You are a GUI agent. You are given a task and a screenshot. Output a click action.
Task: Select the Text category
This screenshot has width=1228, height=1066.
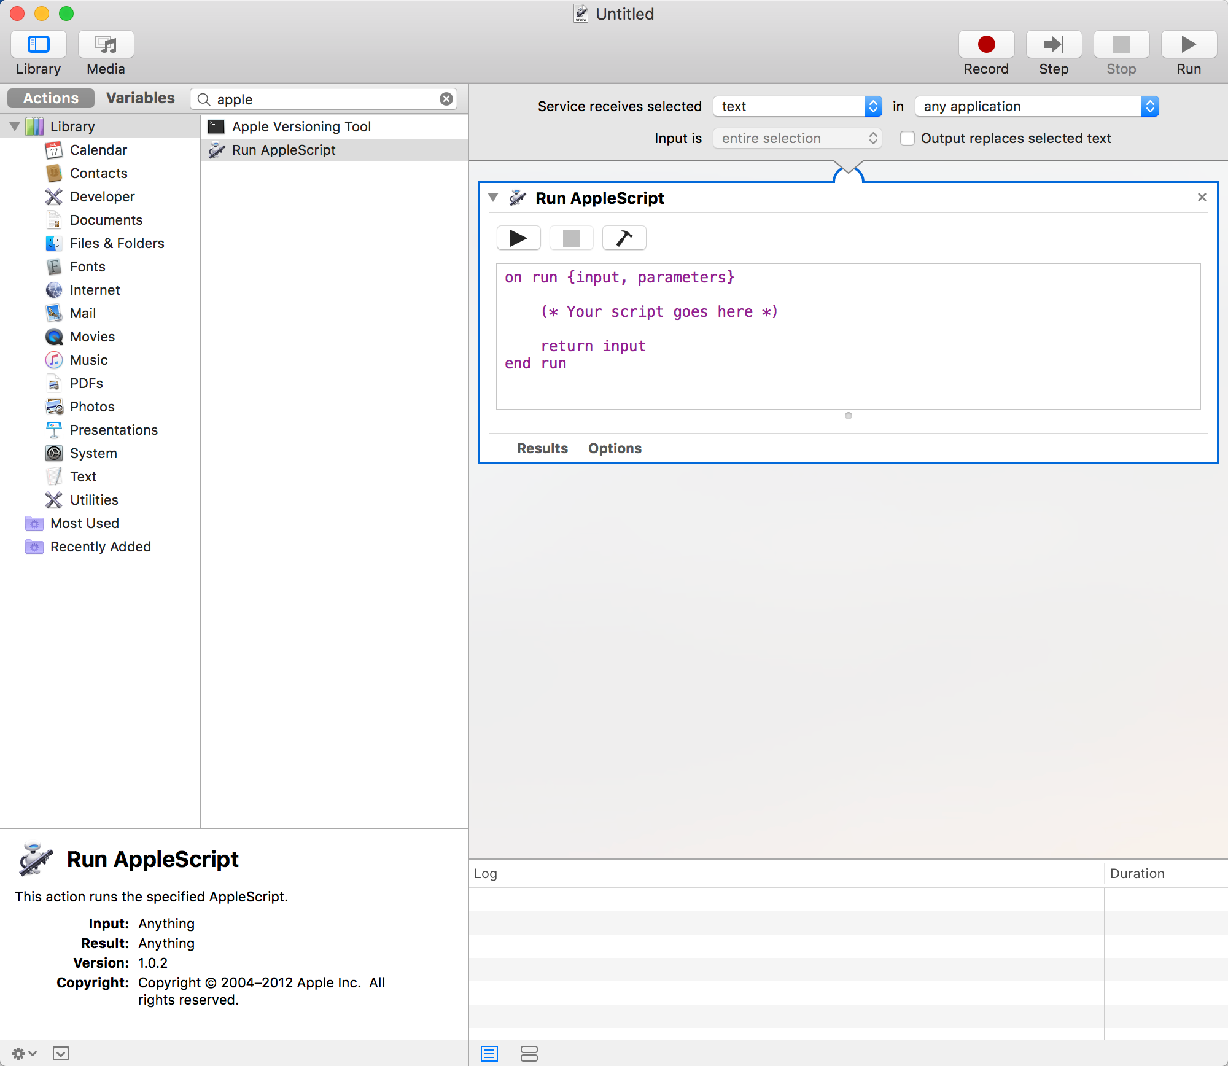click(x=83, y=477)
